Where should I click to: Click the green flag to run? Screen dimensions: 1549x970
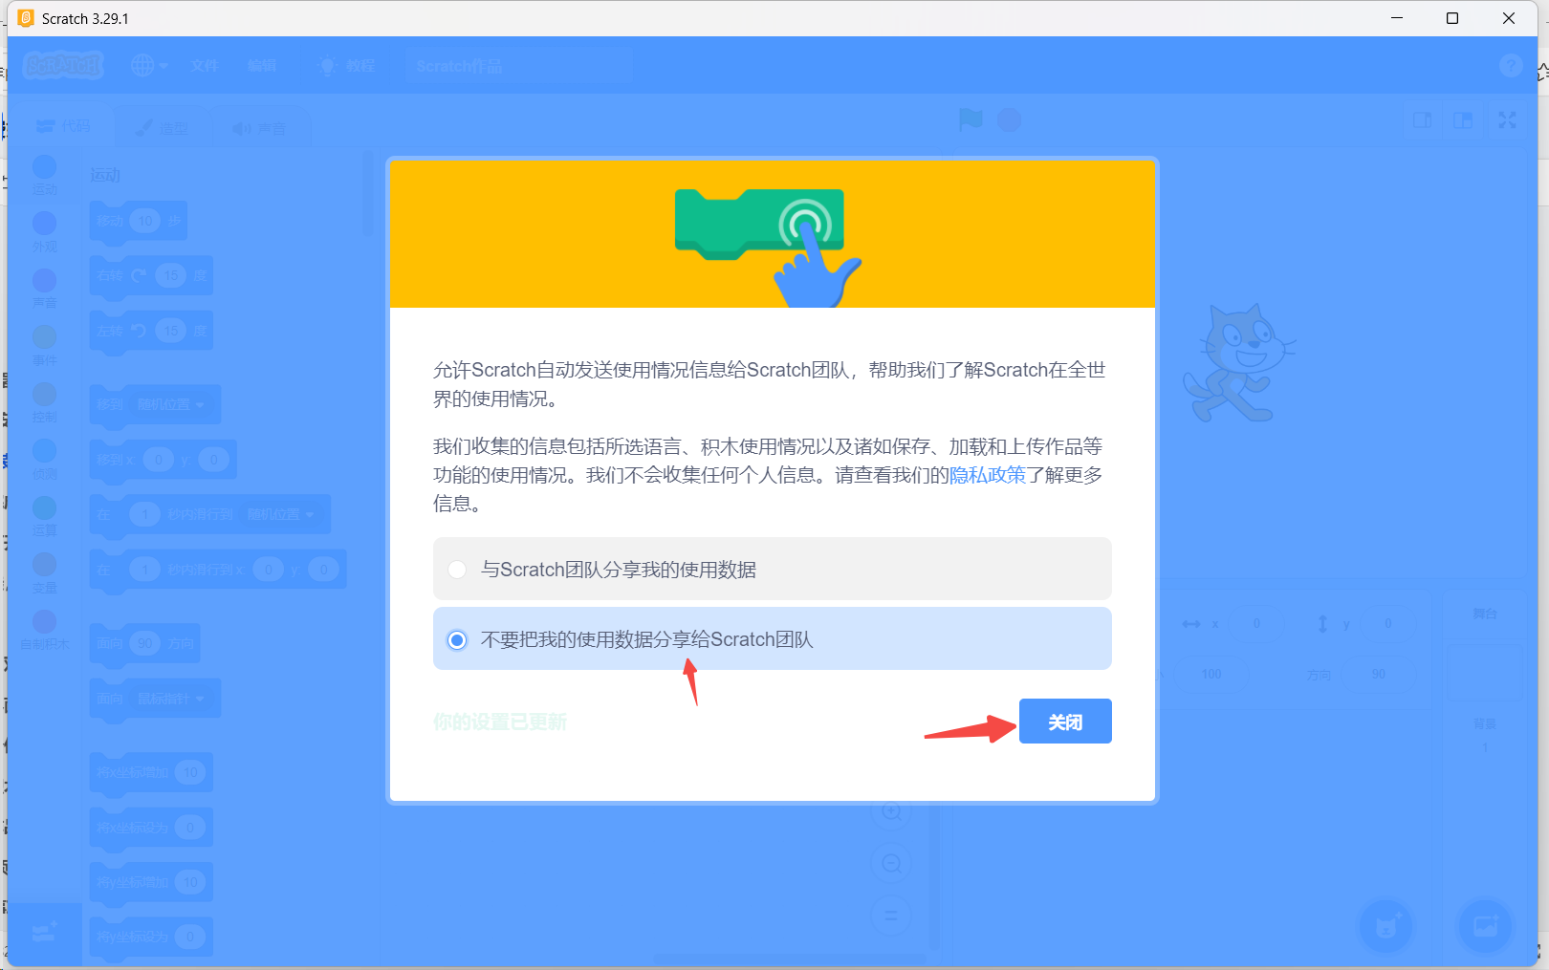point(971,119)
